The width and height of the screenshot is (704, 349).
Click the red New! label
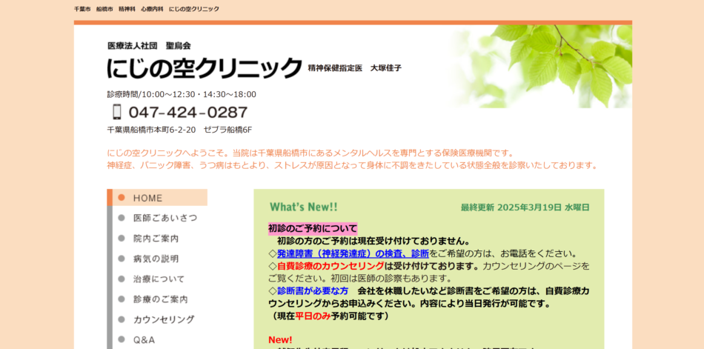click(x=280, y=339)
